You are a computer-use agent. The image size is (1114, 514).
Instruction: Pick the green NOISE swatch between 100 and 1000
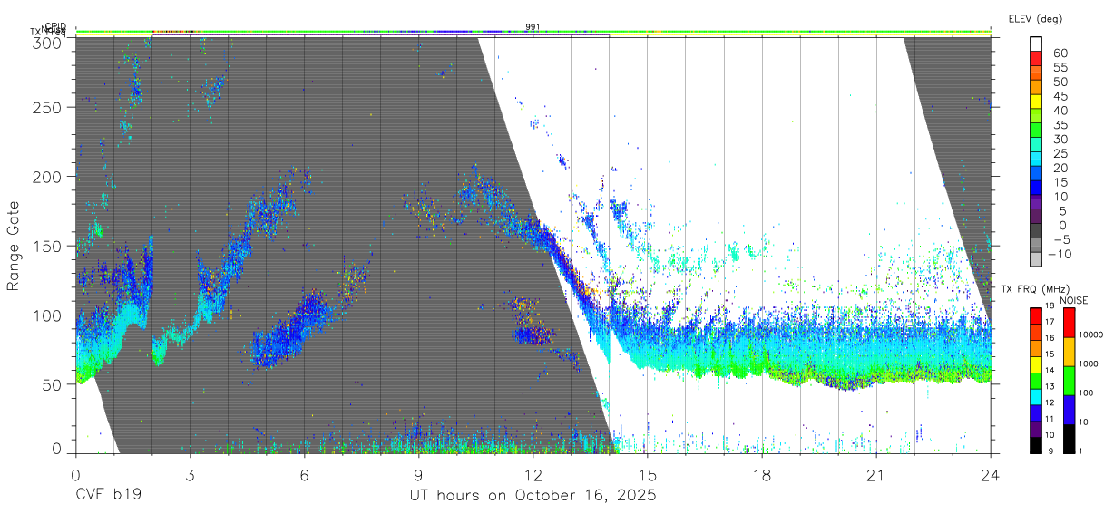pos(1069,380)
